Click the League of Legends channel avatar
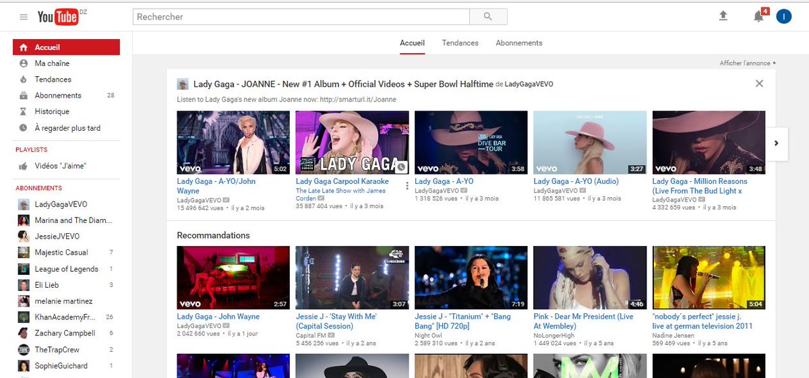The image size is (809, 378). click(x=24, y=269)
